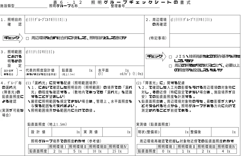The height and width of the screenshot is (156, 244).
Task: Click the チェック arrow under 照明目的確認
Action: tap(13, 38)
